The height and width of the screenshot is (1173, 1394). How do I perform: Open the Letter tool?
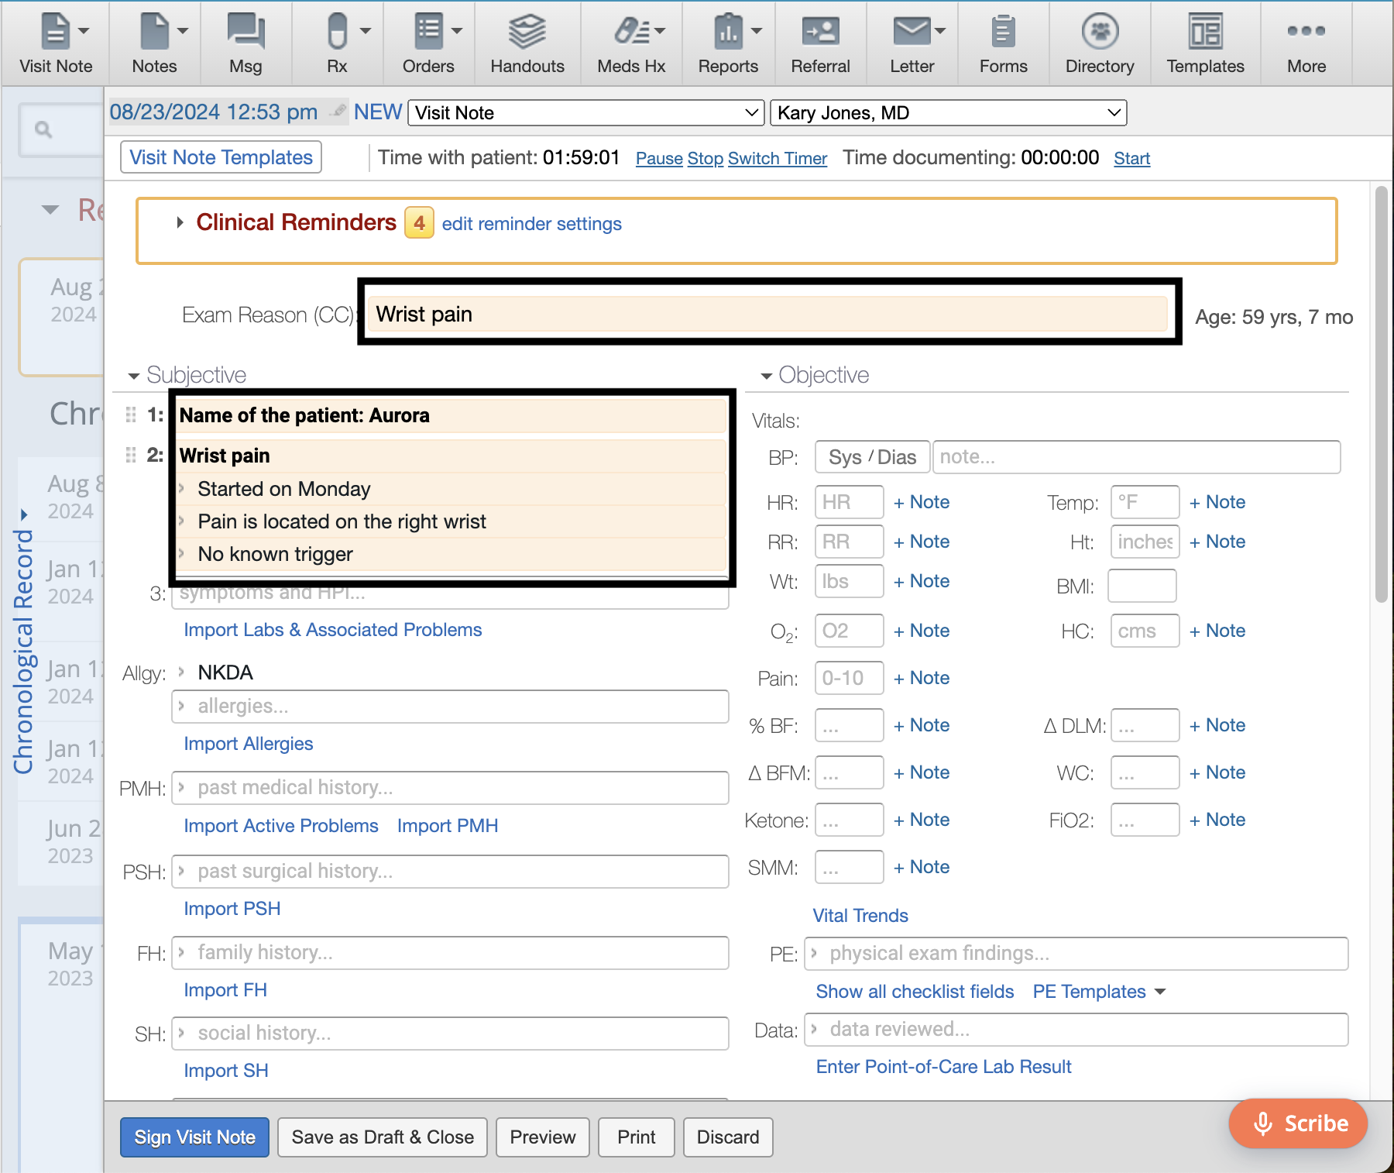[x=909, y=43]
